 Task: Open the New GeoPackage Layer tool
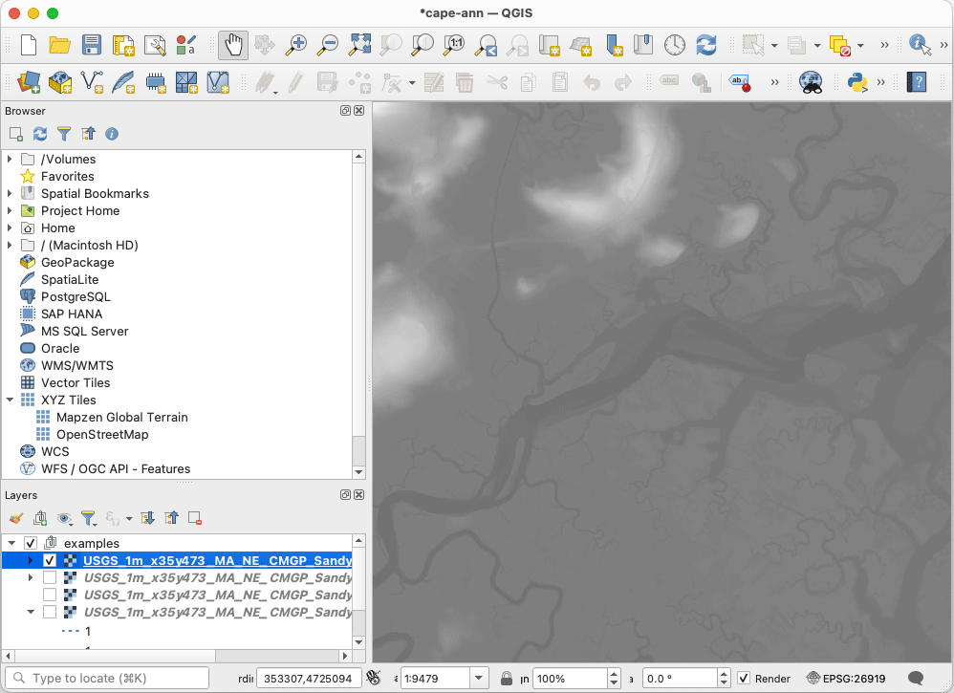(x=60, y=82)
